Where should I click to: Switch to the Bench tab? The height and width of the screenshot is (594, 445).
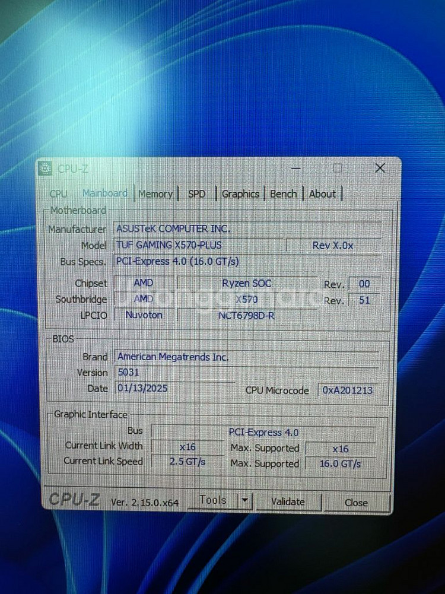(283, 194)
